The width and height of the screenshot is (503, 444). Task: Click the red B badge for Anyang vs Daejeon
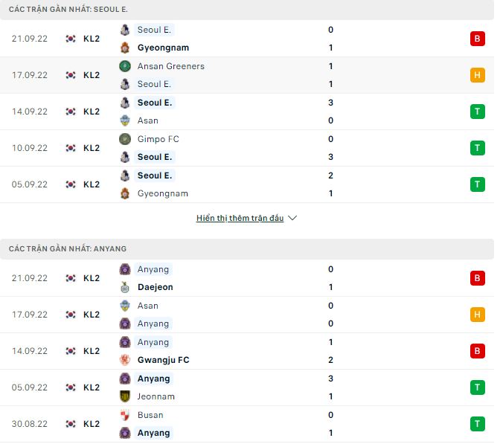pos(477,278)
